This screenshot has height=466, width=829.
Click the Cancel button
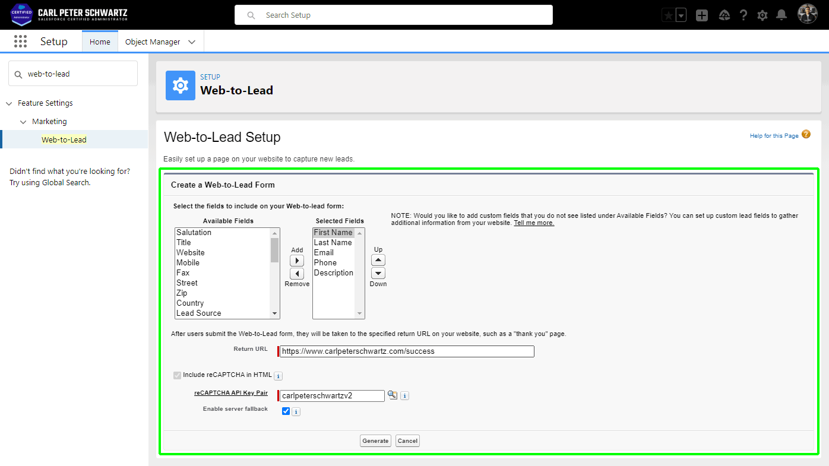pyautogui.click(x=407, y=440)
